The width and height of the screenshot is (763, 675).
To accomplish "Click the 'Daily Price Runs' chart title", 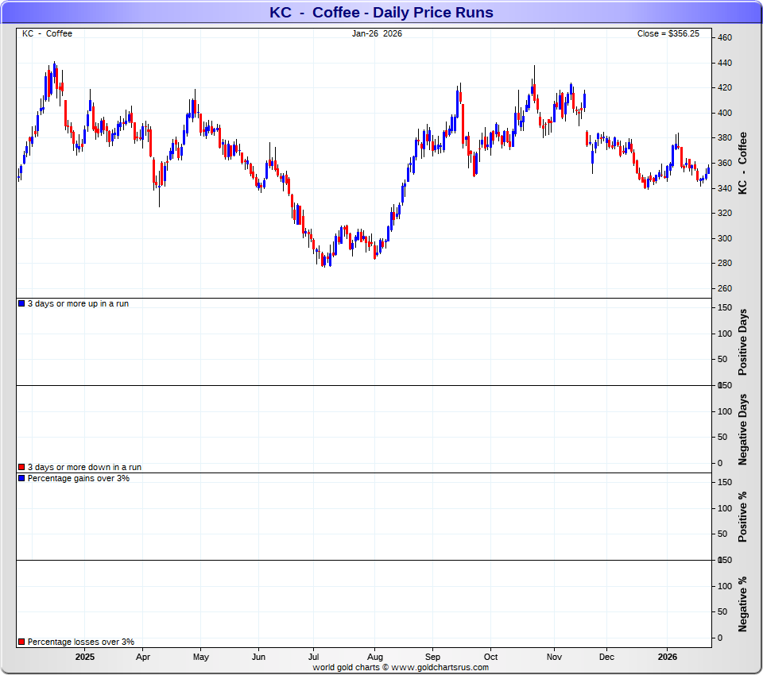I will (x=381, y=13).
